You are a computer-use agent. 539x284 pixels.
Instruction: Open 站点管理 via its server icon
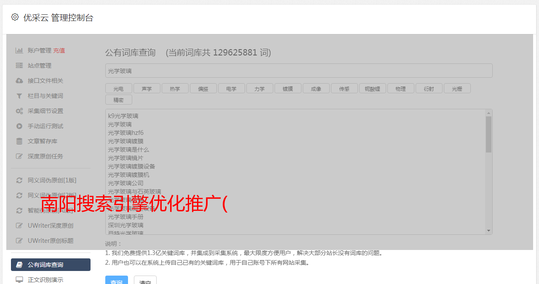19,66
